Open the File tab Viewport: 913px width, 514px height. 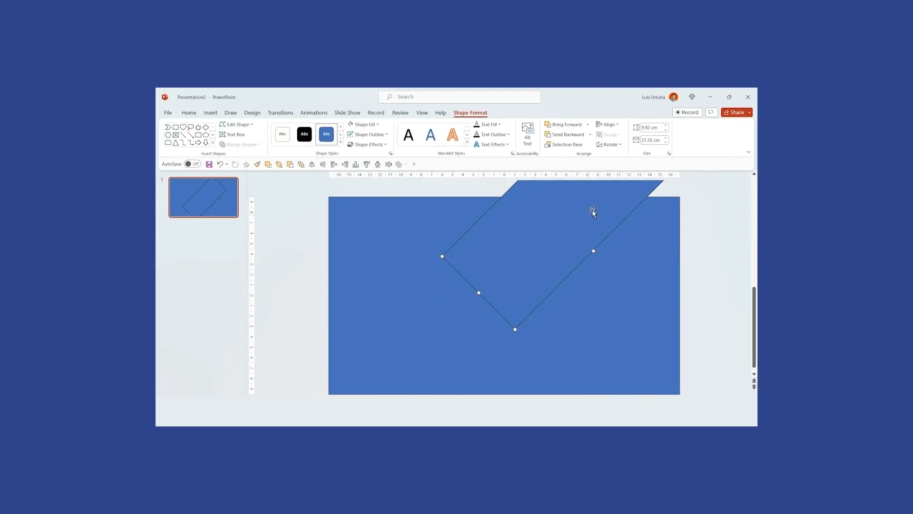(168, 113)
